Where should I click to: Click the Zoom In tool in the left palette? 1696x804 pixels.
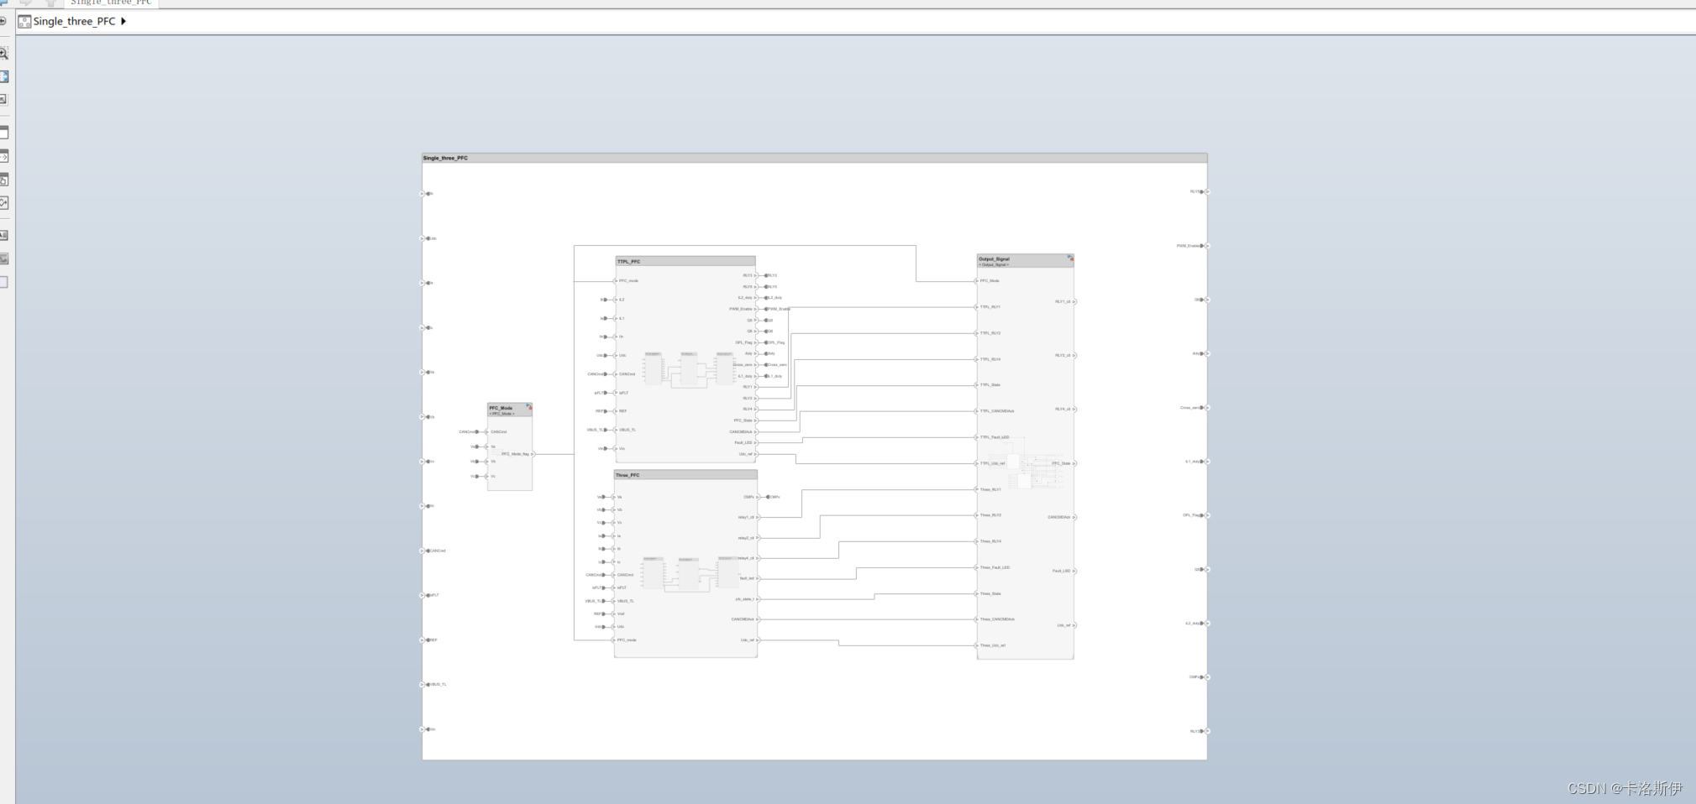click(x=4, y=53)
